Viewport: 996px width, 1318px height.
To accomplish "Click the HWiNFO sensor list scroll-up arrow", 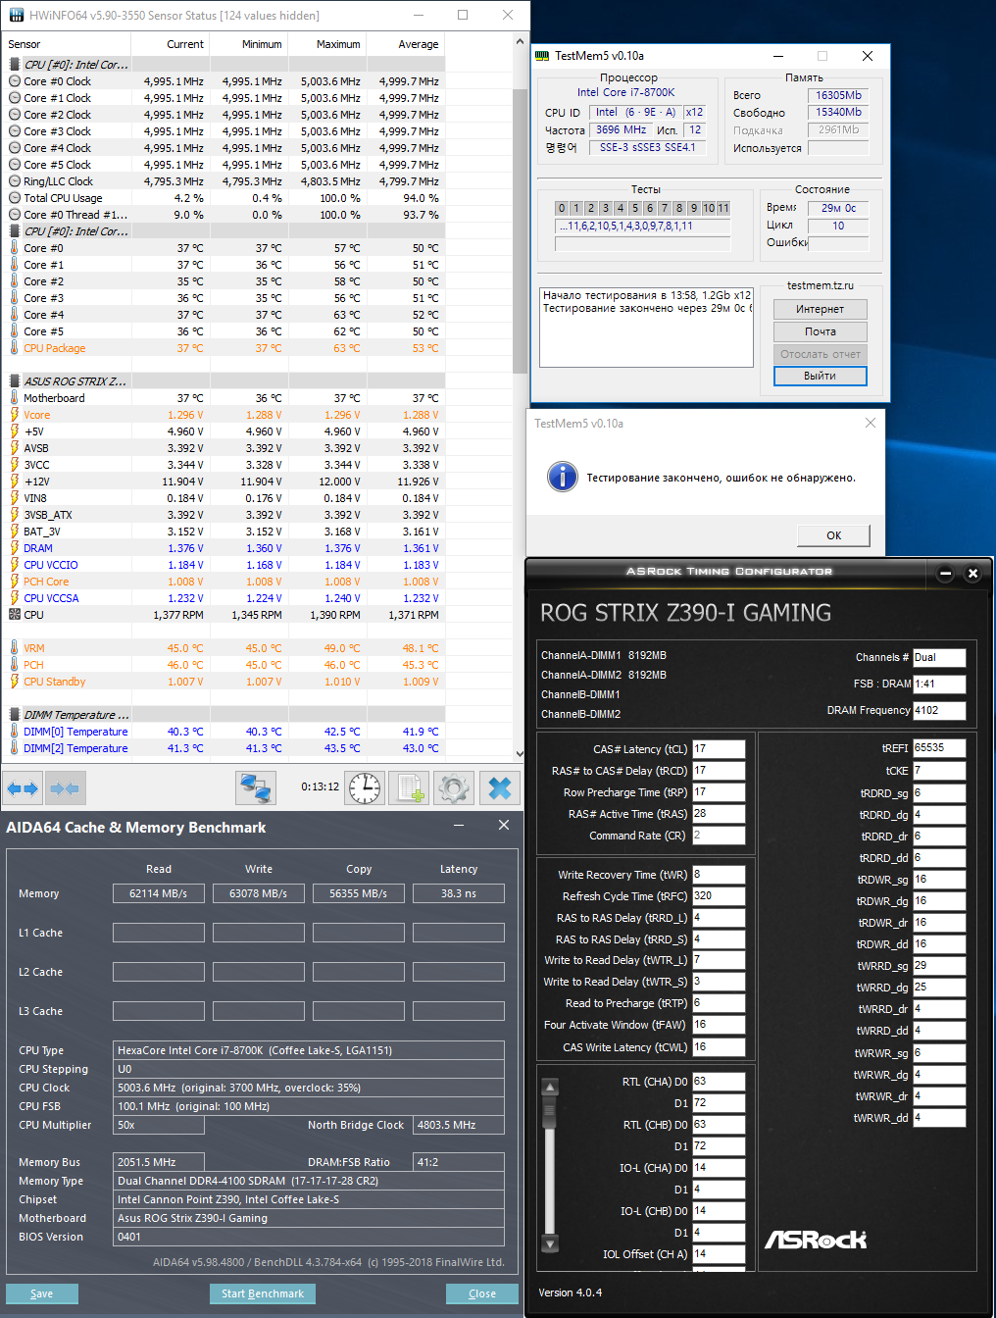I will [x=521, y=43].
